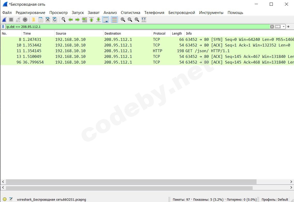This screenshot has width=294, height=202.
Task: Open the Статистика menu
Action: pyautogui.click(x=130, y=13)
